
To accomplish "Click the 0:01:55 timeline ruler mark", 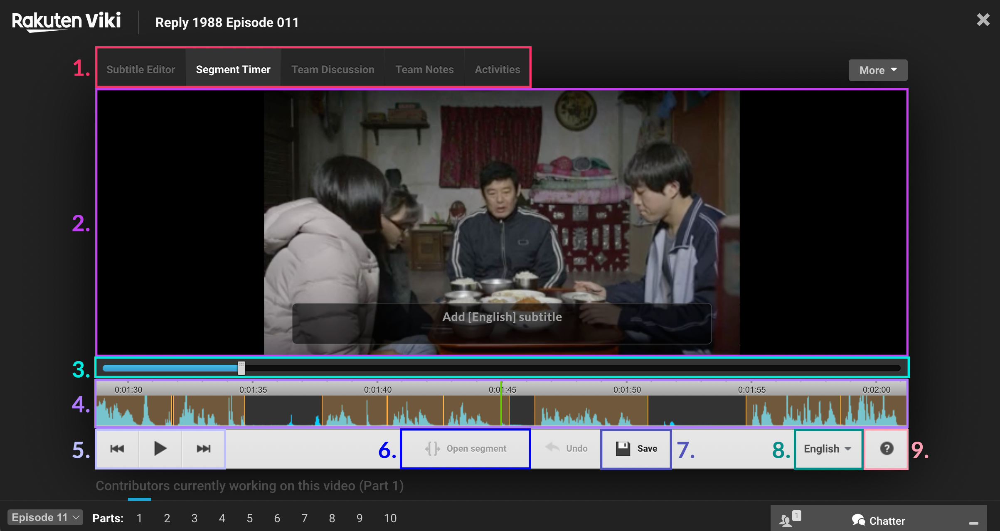I will click(751, 389).
